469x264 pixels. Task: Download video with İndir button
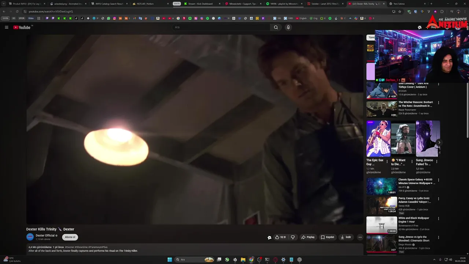(x=346, y=237)
